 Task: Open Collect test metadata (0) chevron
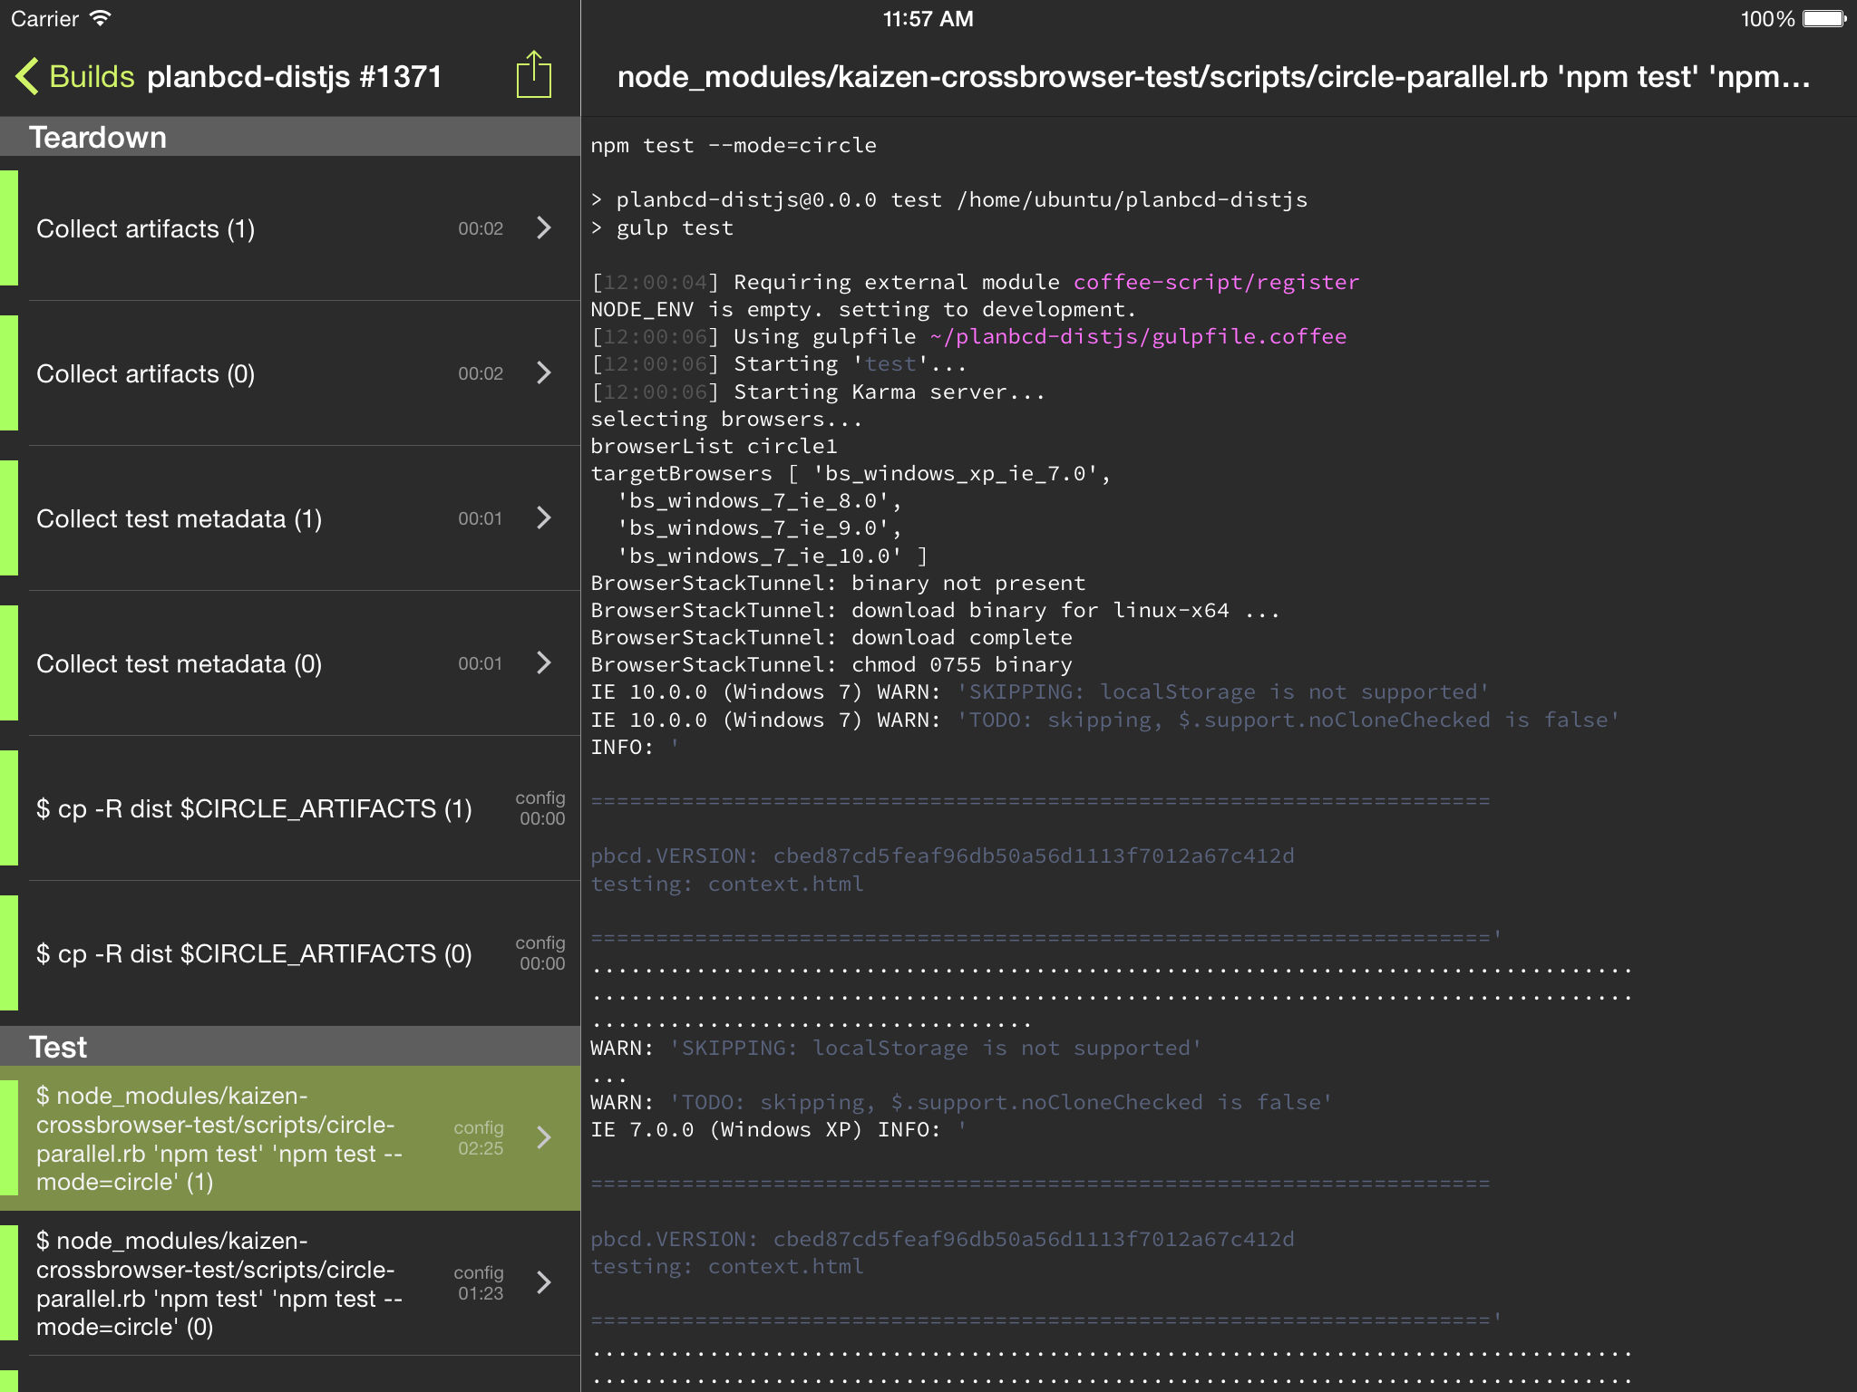pyautogui.click(x=544, y=662)
